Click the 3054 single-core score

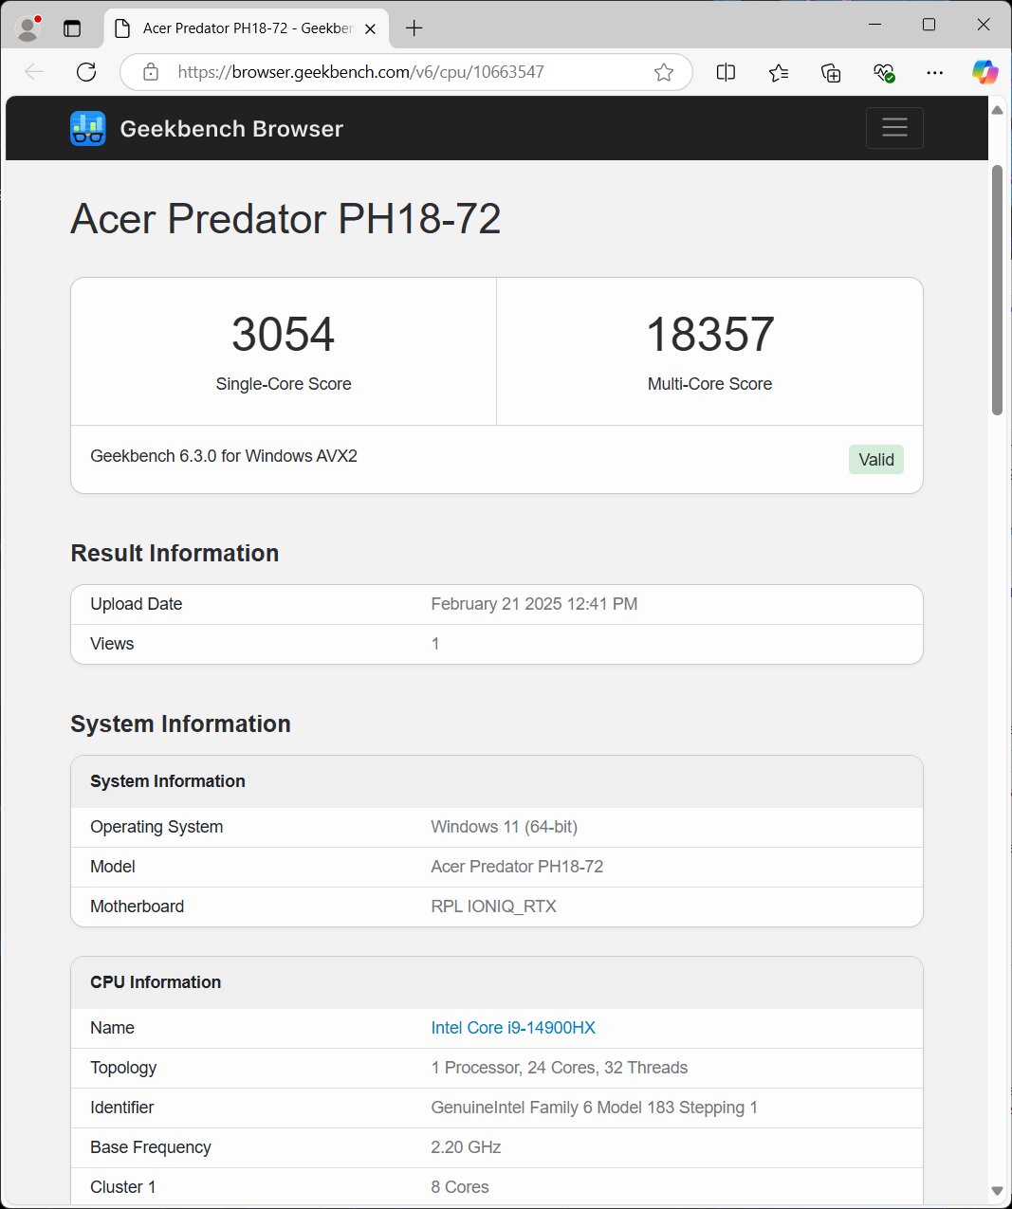284,334
